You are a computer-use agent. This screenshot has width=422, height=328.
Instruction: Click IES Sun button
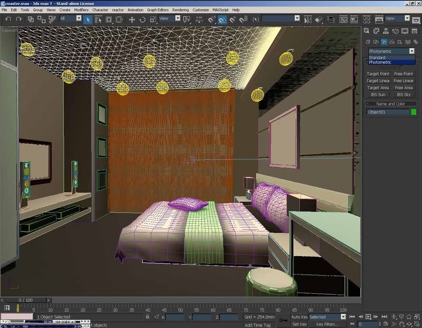tap(378, 95)
